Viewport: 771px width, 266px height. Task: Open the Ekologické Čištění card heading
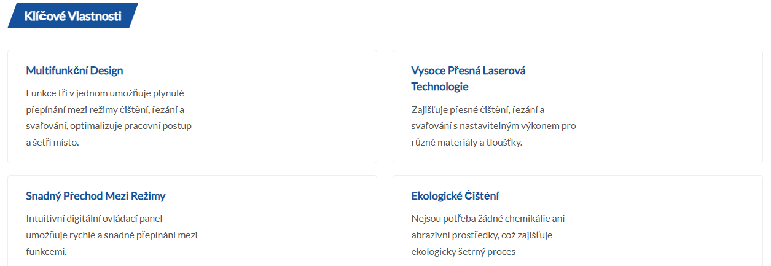coord(455,196)
